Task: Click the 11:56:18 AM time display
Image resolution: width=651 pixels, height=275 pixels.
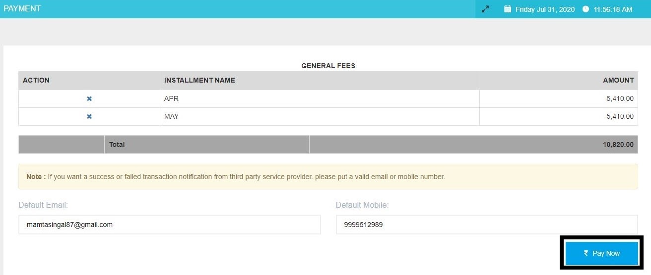Action: point(613,9)
